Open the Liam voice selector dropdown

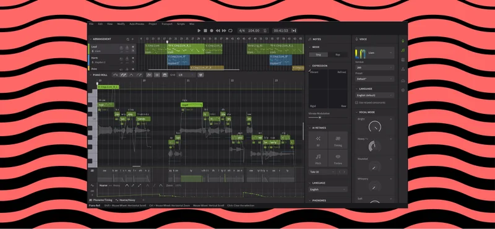[374, 53]
